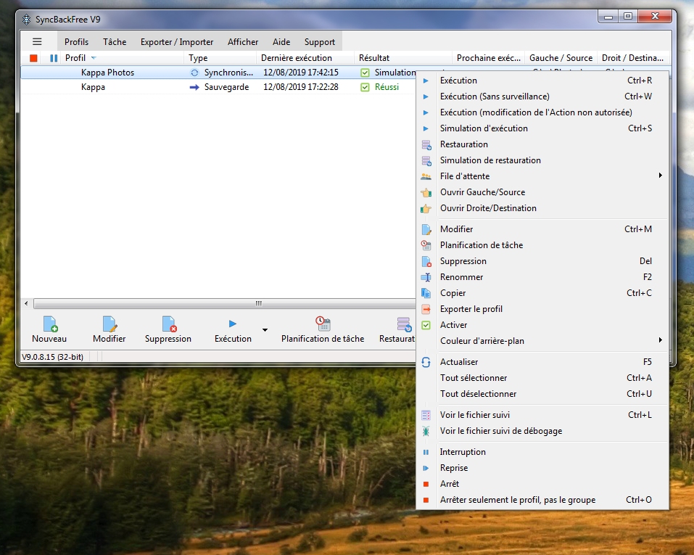
Task: Close the SyncBackFree V9 window
Action: (656, 17)
